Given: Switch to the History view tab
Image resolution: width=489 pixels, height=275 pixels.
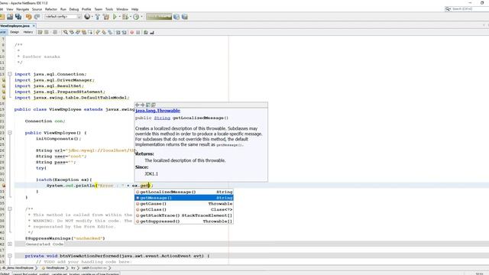Looking at the screenshot, I should tap(28, 32).
